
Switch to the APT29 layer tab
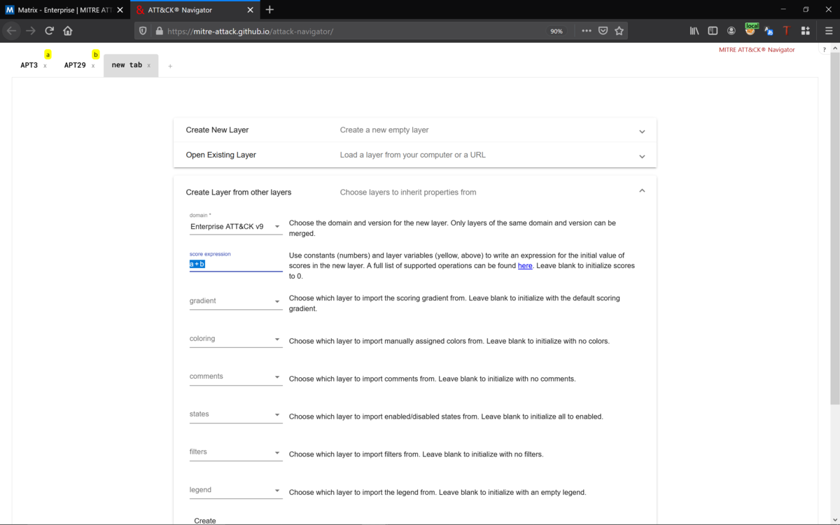75,65
